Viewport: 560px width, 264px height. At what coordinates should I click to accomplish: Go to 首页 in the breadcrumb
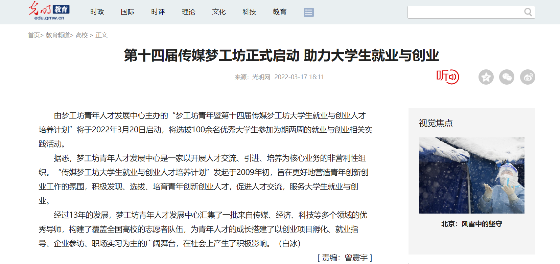coord(34,35)
